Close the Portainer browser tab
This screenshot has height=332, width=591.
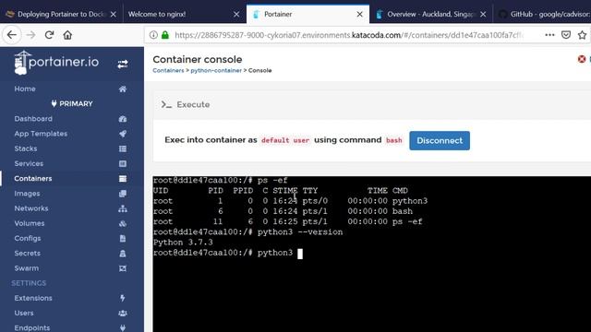click(x=359, y=15)
